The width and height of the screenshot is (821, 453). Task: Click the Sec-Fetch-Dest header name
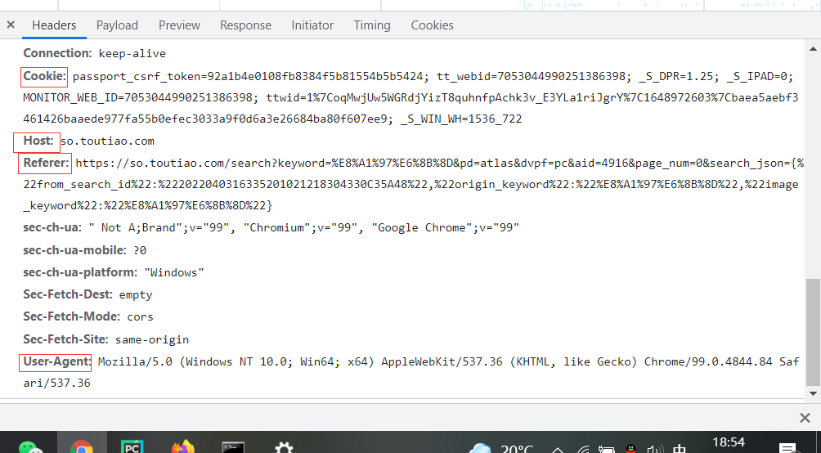coord(68,294)
